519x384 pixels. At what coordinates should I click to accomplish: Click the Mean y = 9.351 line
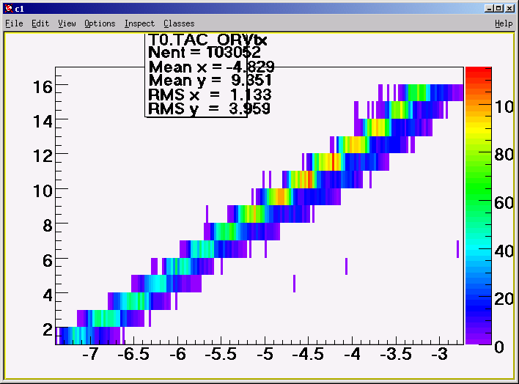coord(210,81)
